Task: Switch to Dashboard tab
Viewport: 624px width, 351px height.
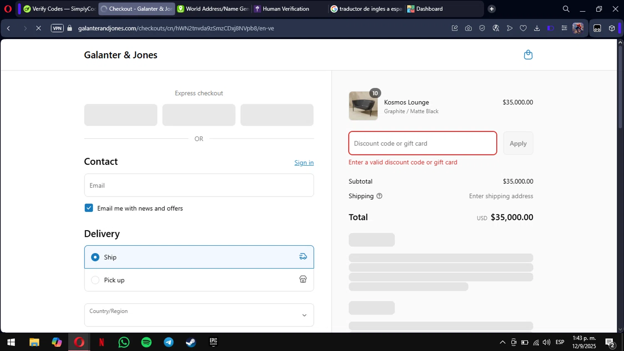Action: [443, 9]
